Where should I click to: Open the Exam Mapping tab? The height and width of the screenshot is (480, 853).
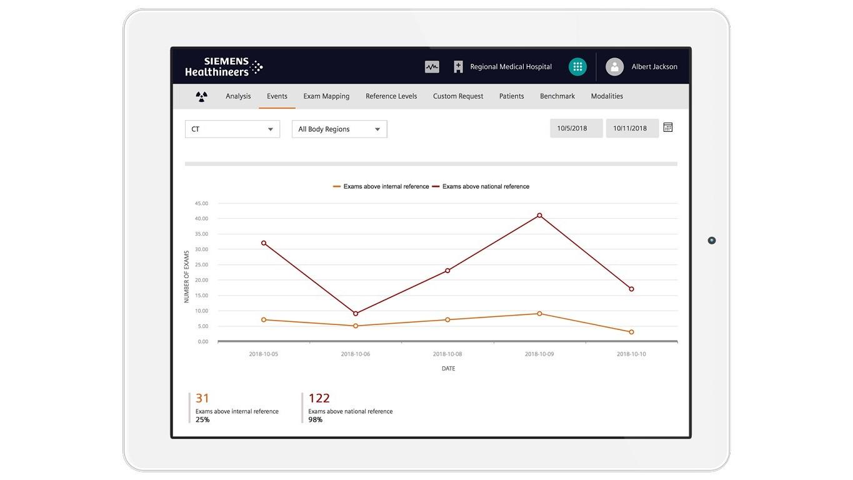pyautogui.click(x=326, y=96)
